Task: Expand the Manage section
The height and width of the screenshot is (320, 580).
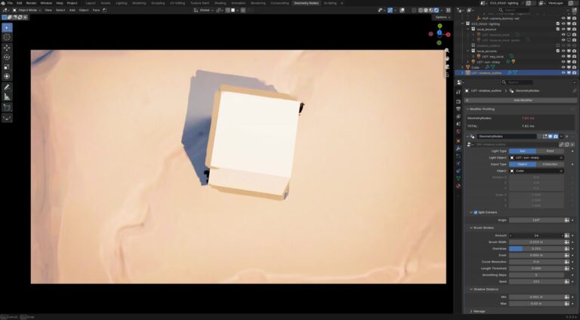Action: [471, 312]
